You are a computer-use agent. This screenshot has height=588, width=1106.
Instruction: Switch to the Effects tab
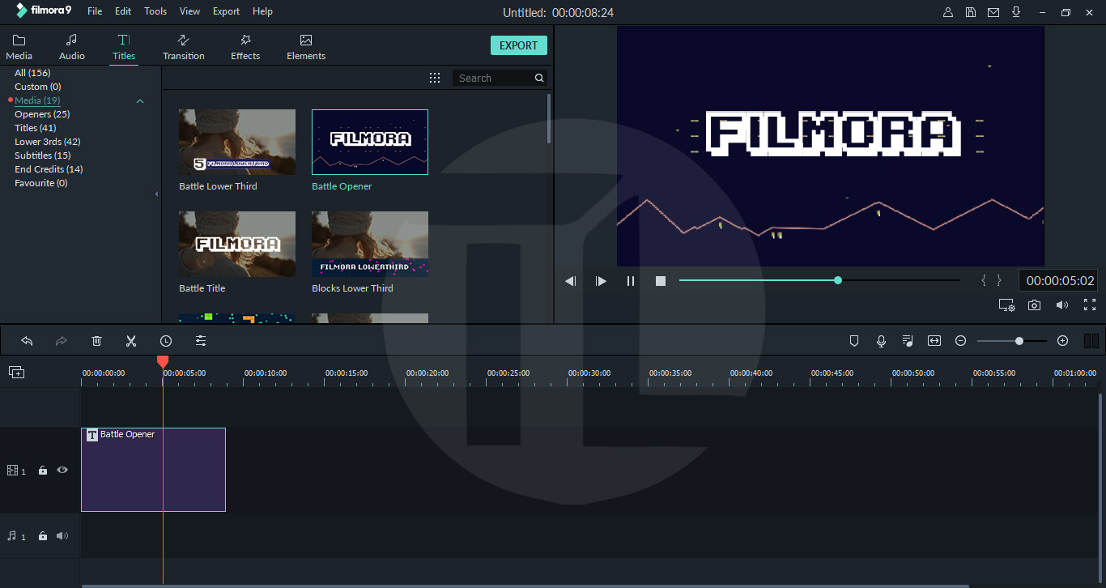[x=245, y=48]
